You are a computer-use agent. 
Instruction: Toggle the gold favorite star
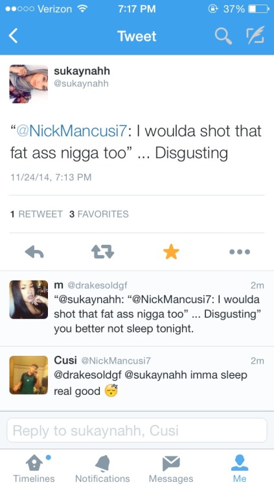tap(171, 251)
